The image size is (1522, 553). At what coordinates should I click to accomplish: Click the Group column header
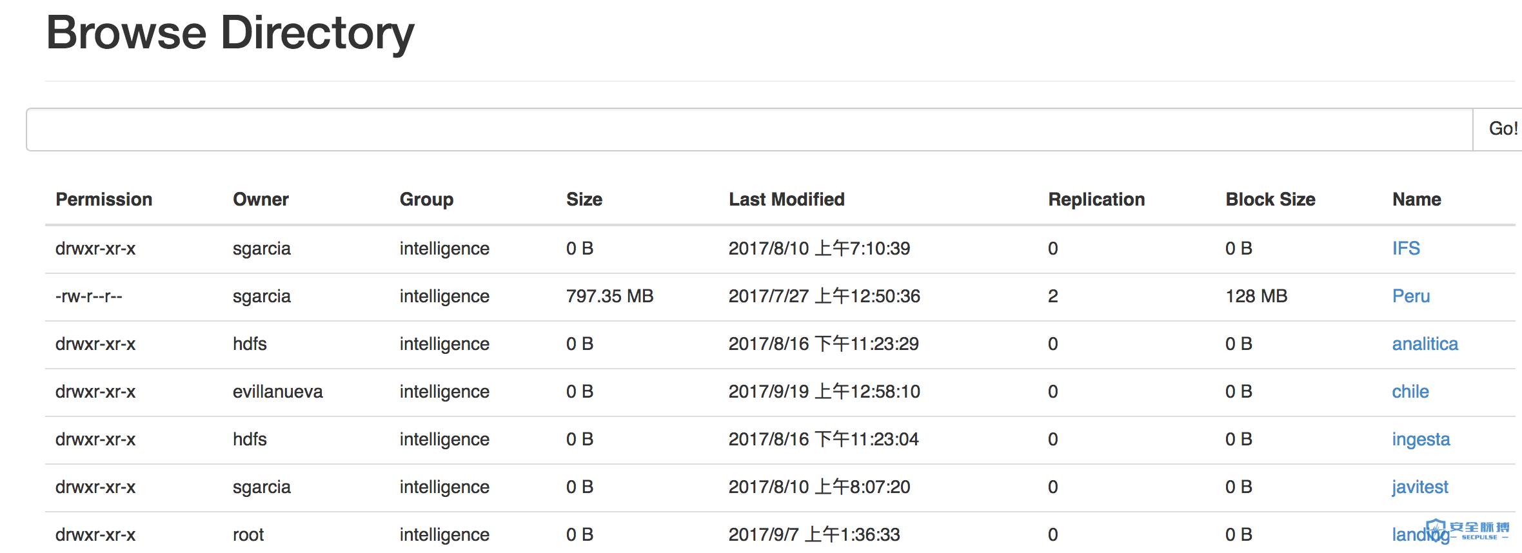click(x=426, y=199)
